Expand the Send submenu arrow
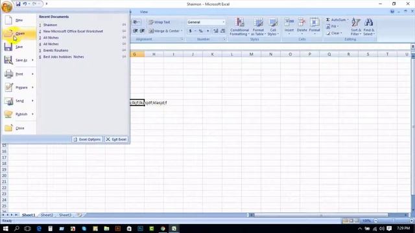Viewport: 415px width, 233px height. click(32, 101)
